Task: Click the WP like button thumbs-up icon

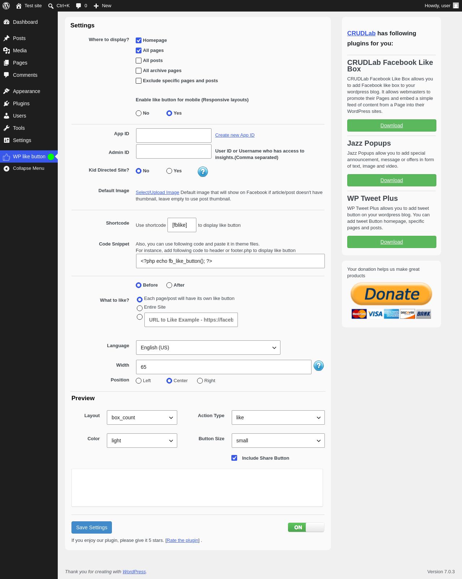Action: click(x=6, y=157)
